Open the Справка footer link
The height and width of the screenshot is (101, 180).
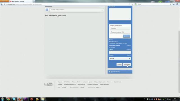tap(60, 82)
